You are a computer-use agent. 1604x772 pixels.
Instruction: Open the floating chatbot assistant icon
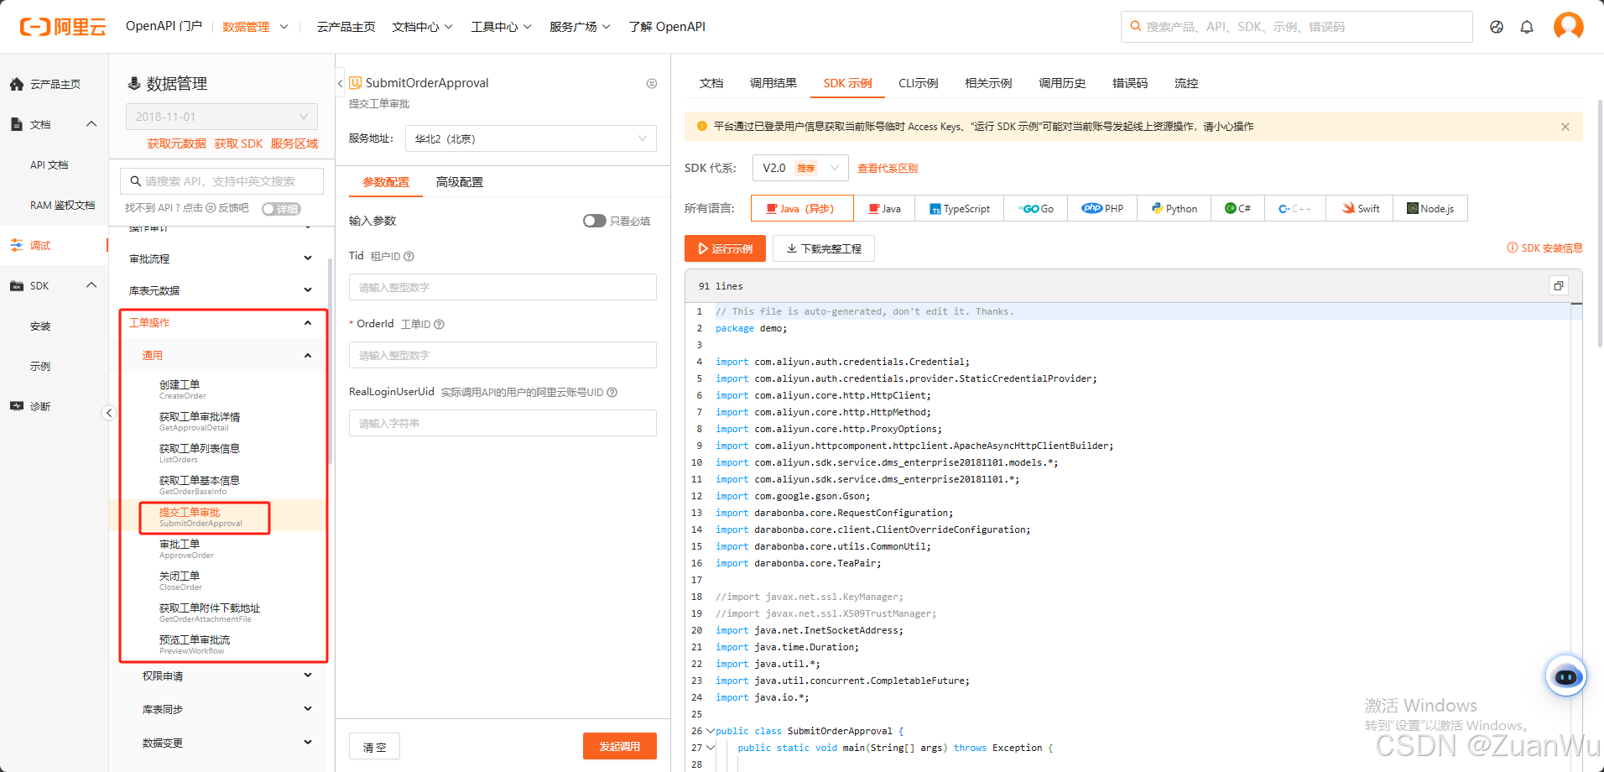coord(1566,675)
